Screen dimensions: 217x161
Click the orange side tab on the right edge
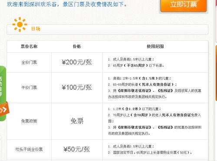(216, 73)
